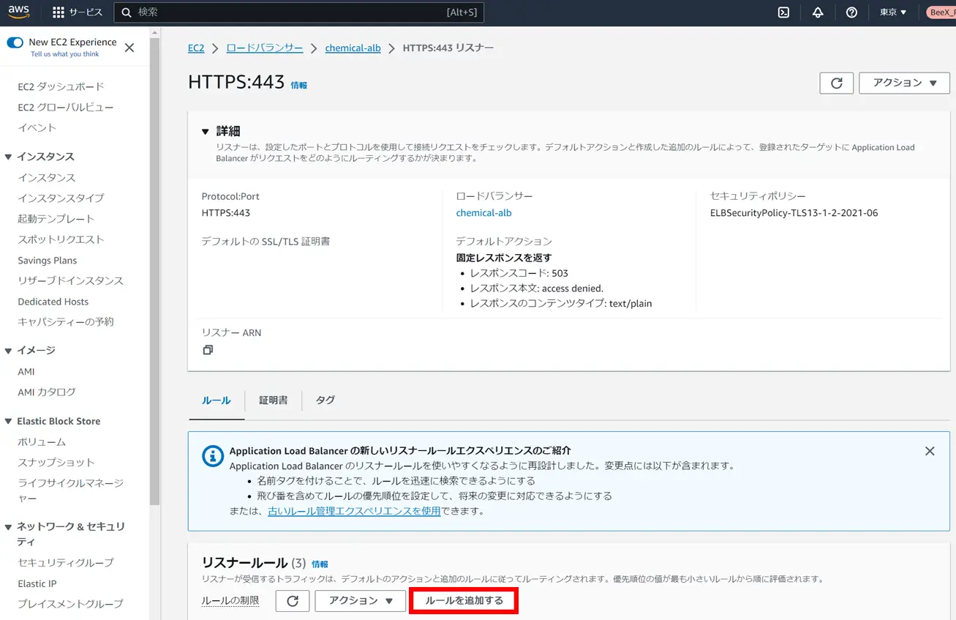Open the サービス grid menu

pyautogui.click(x=78, y=12)
